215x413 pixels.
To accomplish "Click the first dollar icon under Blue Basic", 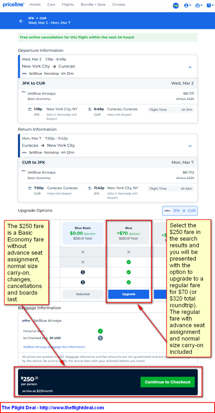I will click(x=83, y=272).
